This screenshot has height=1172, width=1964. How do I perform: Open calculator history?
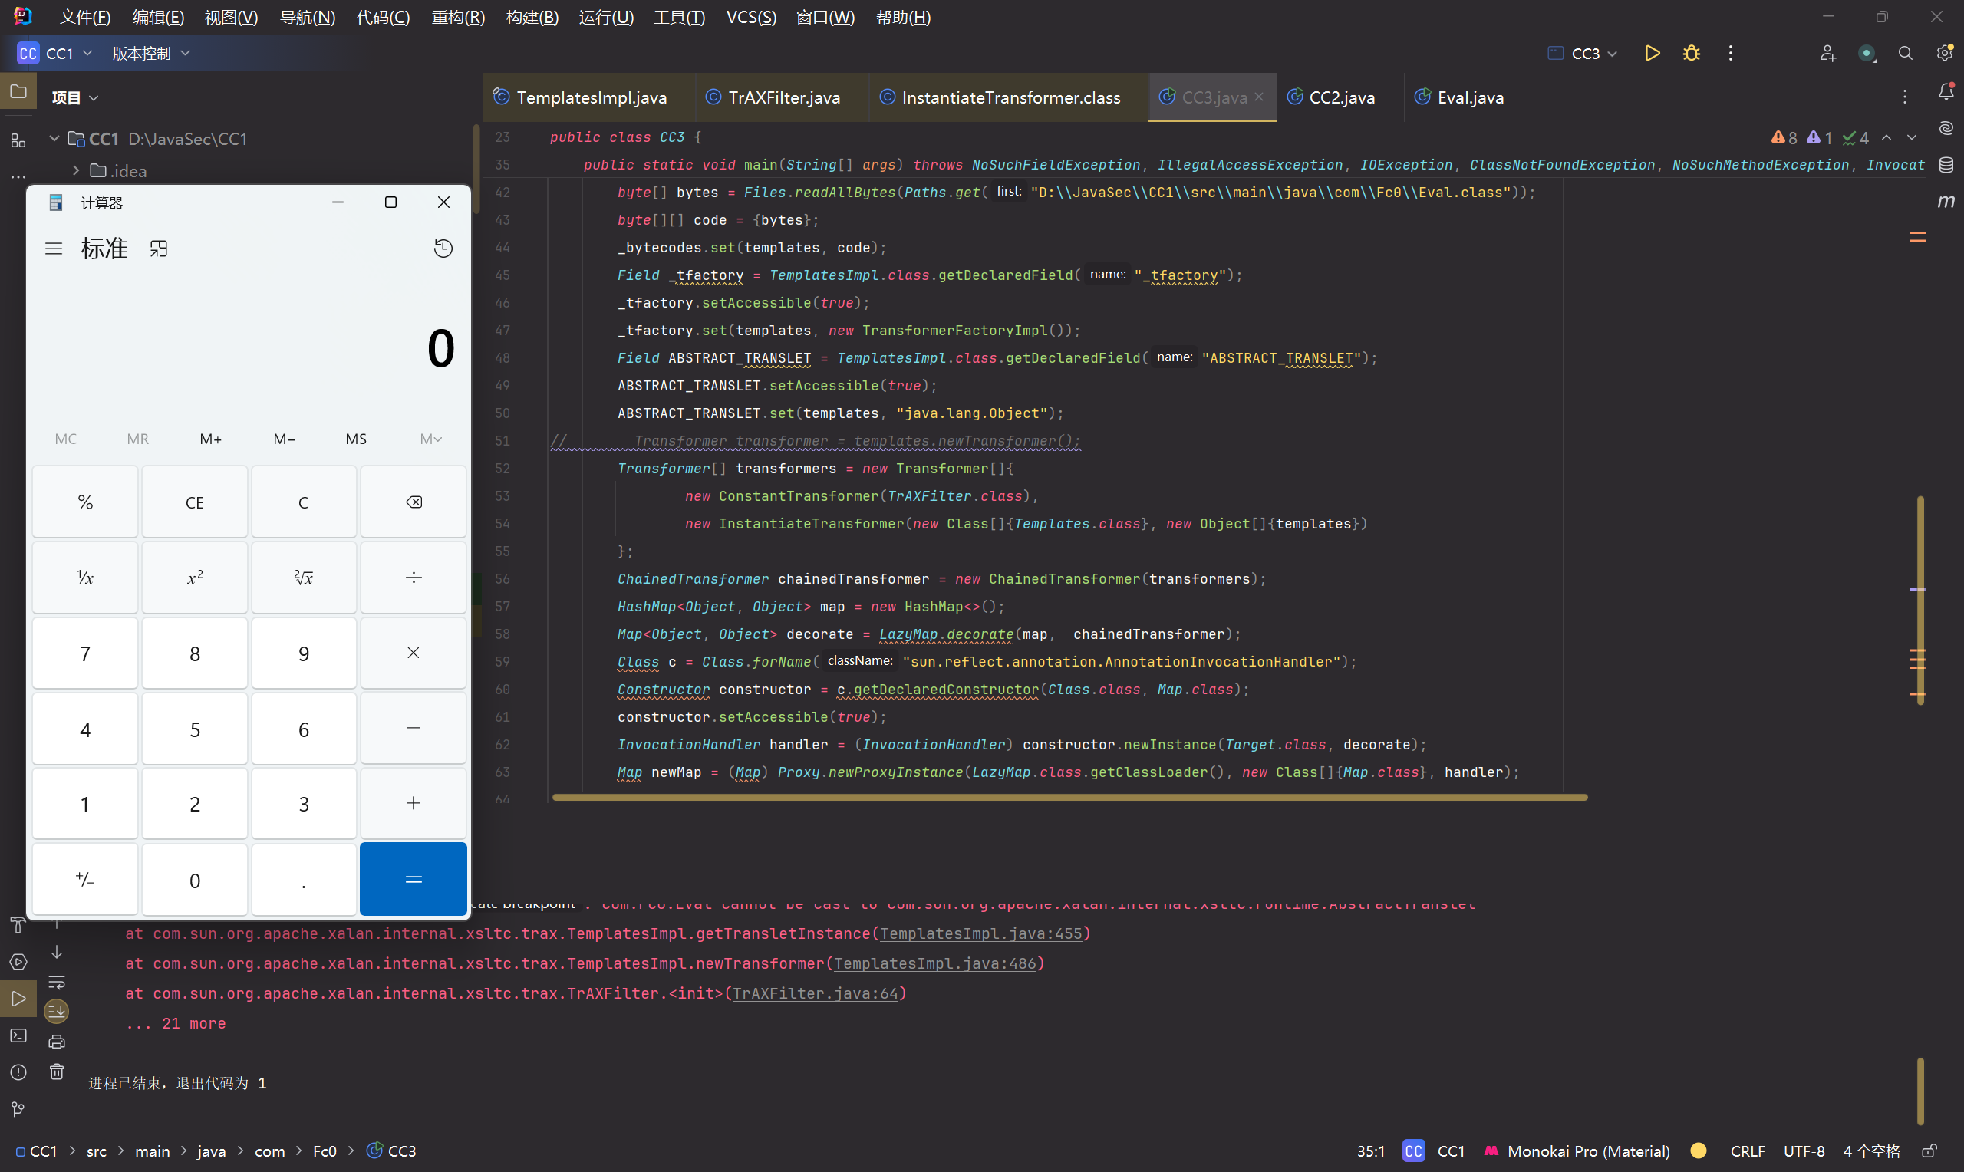(443, 249)
